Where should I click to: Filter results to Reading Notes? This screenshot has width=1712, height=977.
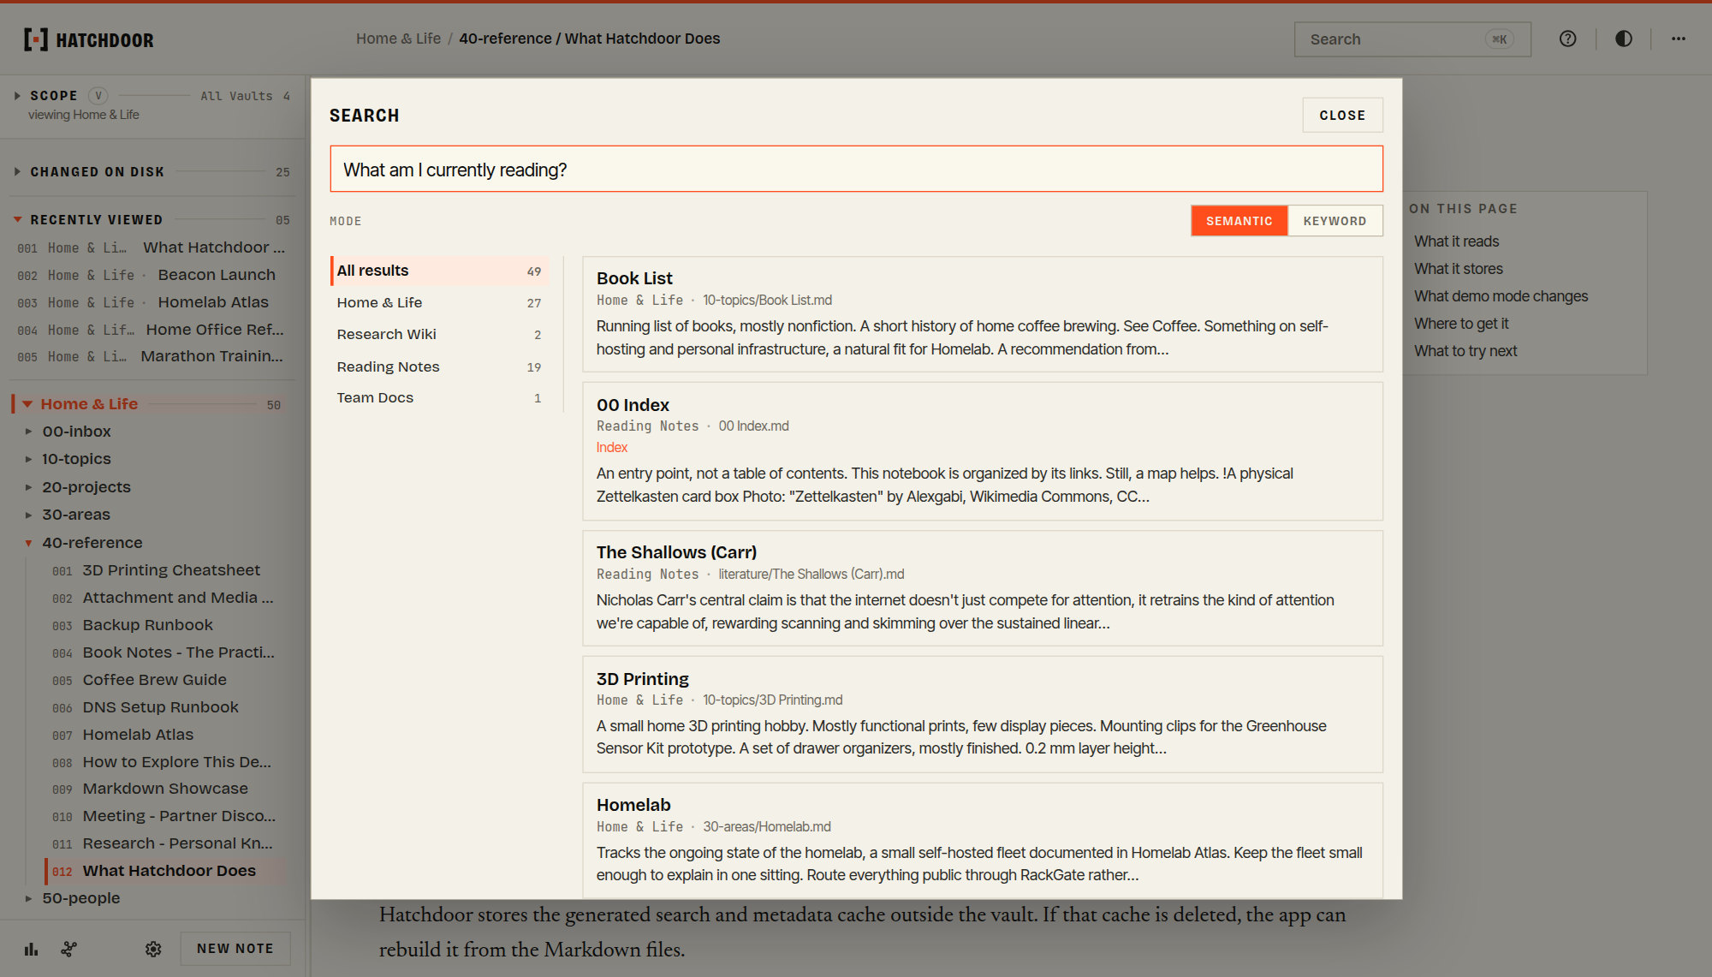[439, 366]
